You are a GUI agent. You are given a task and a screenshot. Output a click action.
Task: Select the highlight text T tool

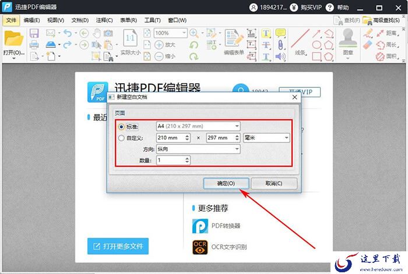(x=266, y=33)
